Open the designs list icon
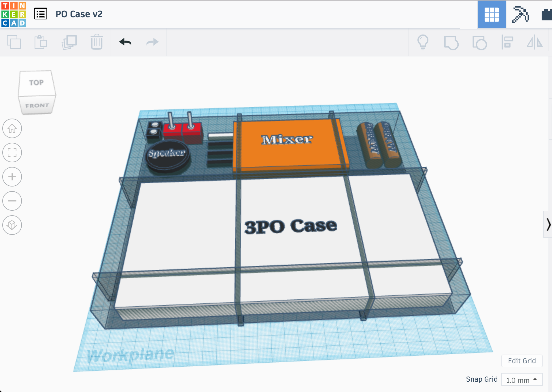This screenshot has height=392, width=552. 41,14
